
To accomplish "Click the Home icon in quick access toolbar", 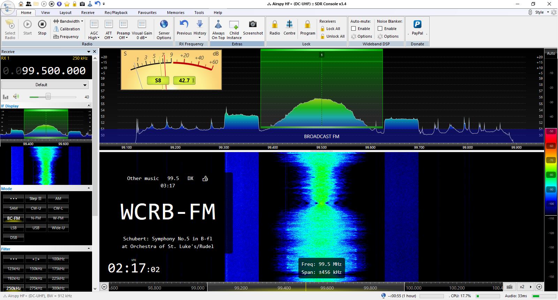I will pyautogui.click(x=21, y=4).
